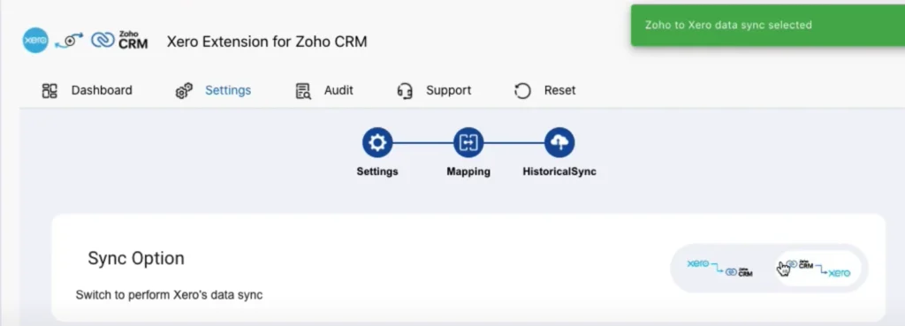Select the Mapping step circle icon
Screen dimensions: 905x326
click(468, 142)
